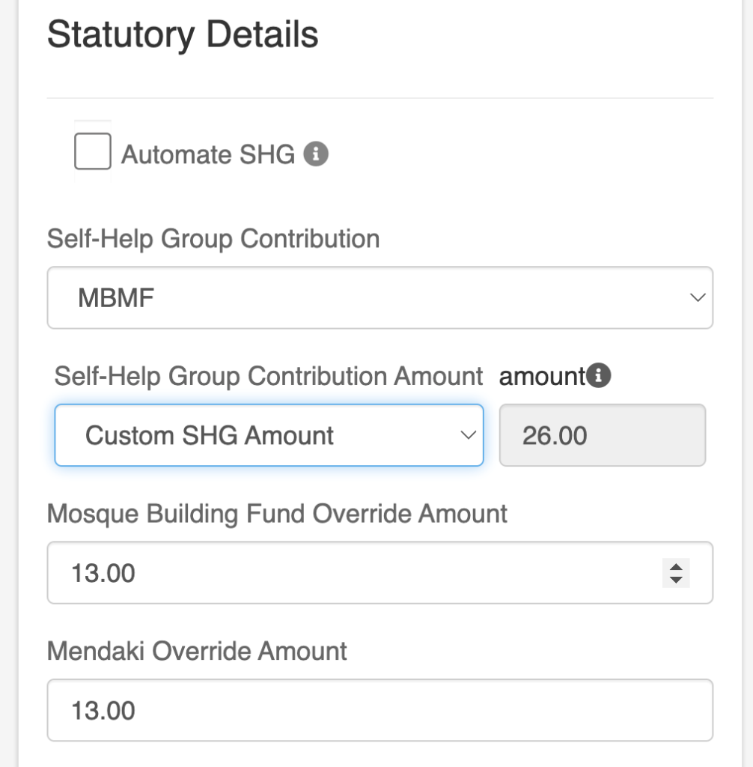Click the divider line below Statutory Details

pos(379,98)
